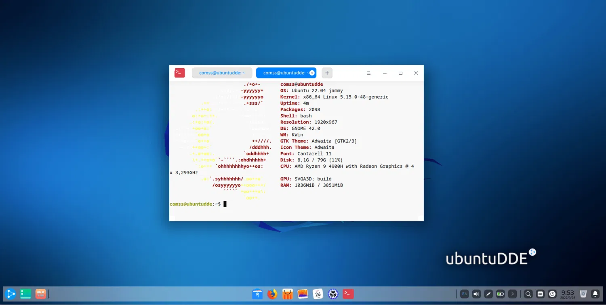Click the "Packages: 2098" line

coord(300,109)
